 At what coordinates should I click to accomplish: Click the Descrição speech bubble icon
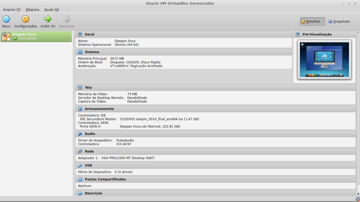(x=80, y=193)
